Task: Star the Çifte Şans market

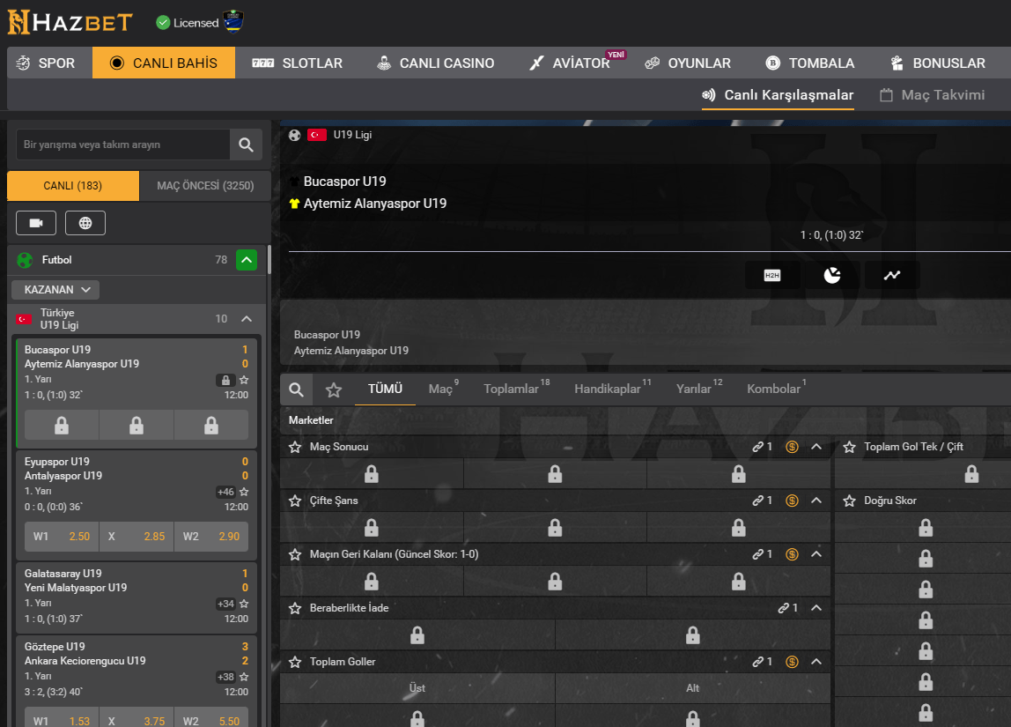Action: 295,501
